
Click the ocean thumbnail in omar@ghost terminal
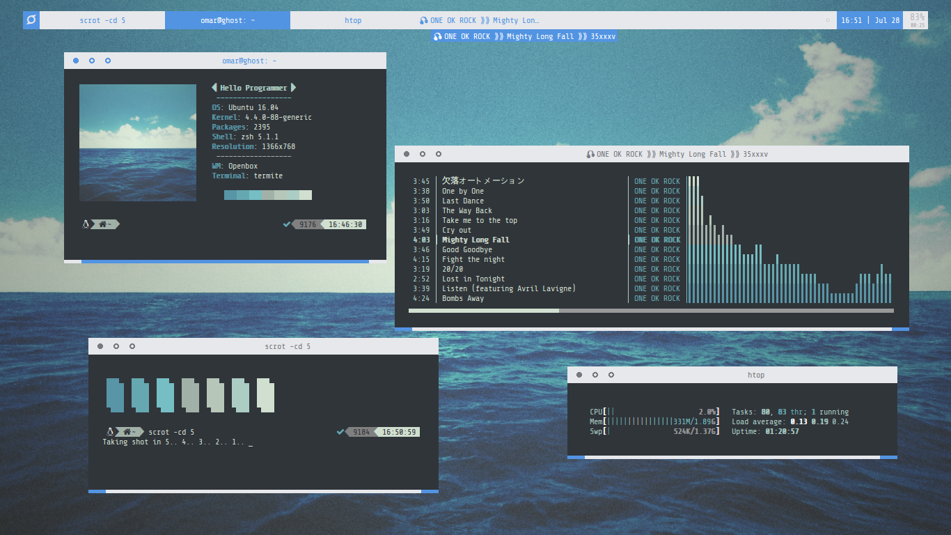click(138, 143)
